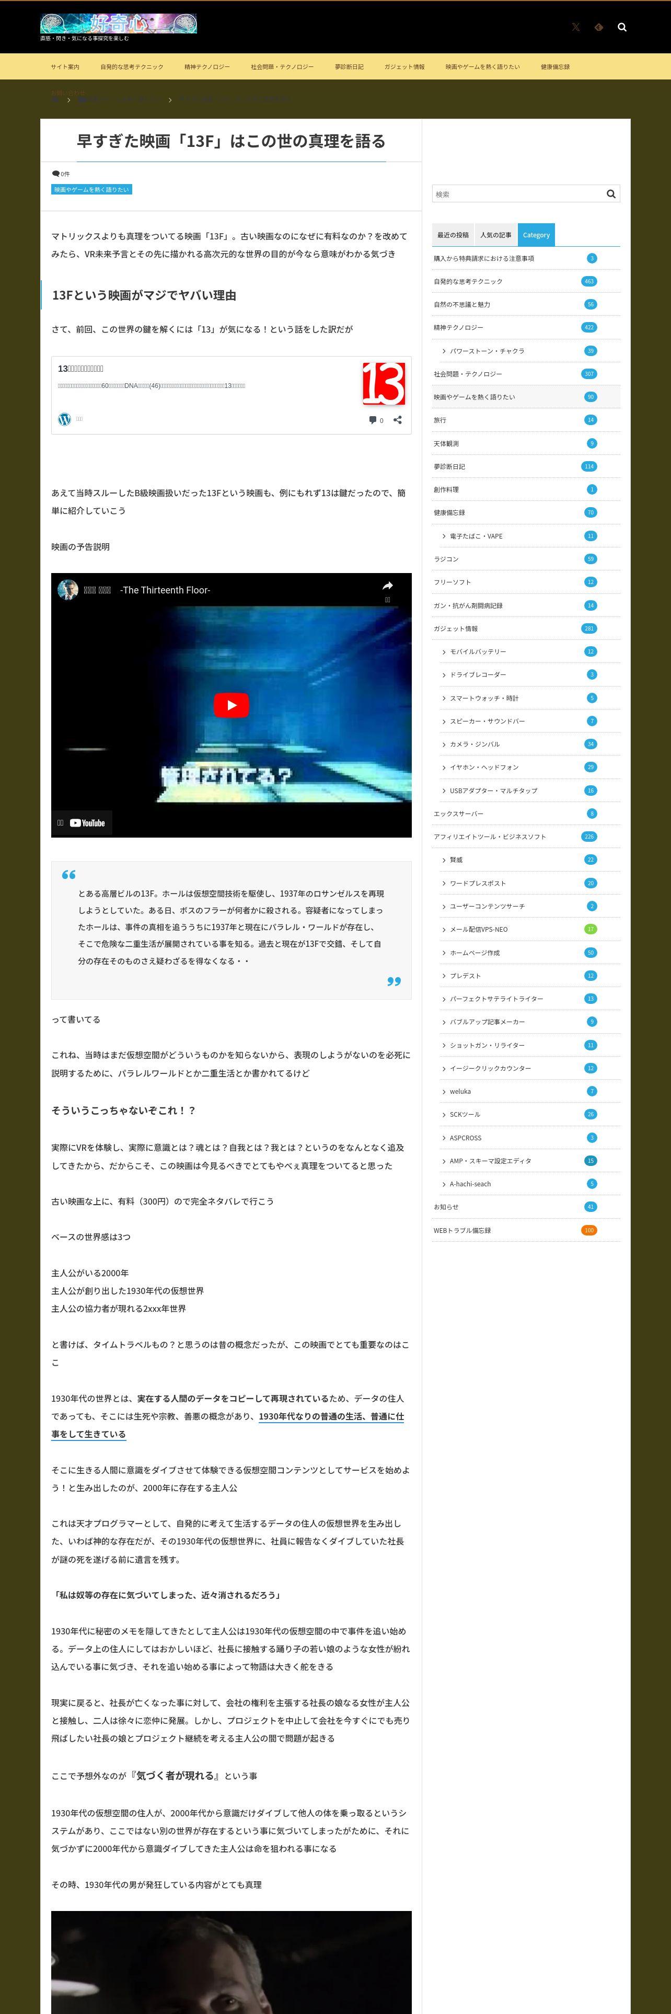Open ガジェット情報 navigation menu item
This screenshot has width=671, height=2014.
tap(404, 66)
